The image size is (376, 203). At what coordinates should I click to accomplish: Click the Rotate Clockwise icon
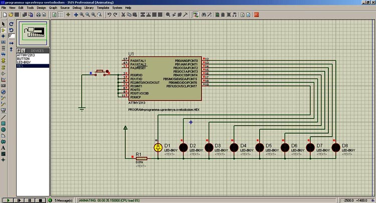tap(12, 24)
